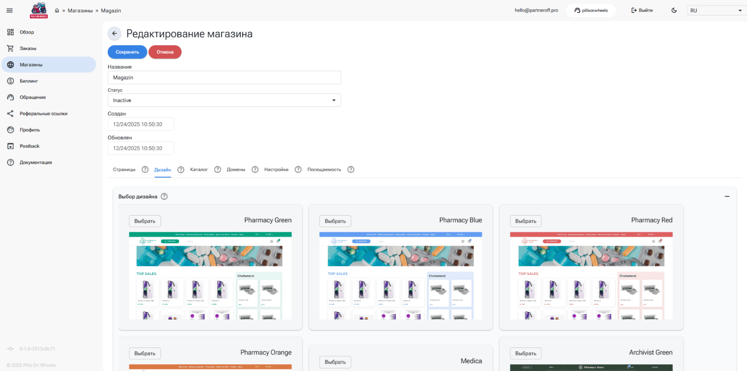This screenshot has width=747, height=371.
Task: Toggle dark mode with moon icon
Action: 674,10
